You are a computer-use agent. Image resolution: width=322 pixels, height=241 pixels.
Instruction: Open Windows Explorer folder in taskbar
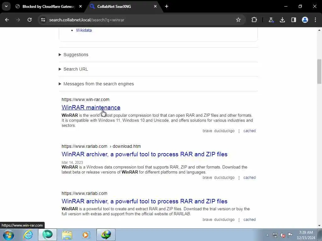tap(67, 235)
